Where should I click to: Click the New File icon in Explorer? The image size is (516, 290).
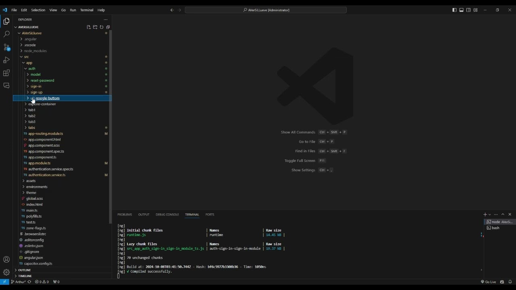(89, 27)
